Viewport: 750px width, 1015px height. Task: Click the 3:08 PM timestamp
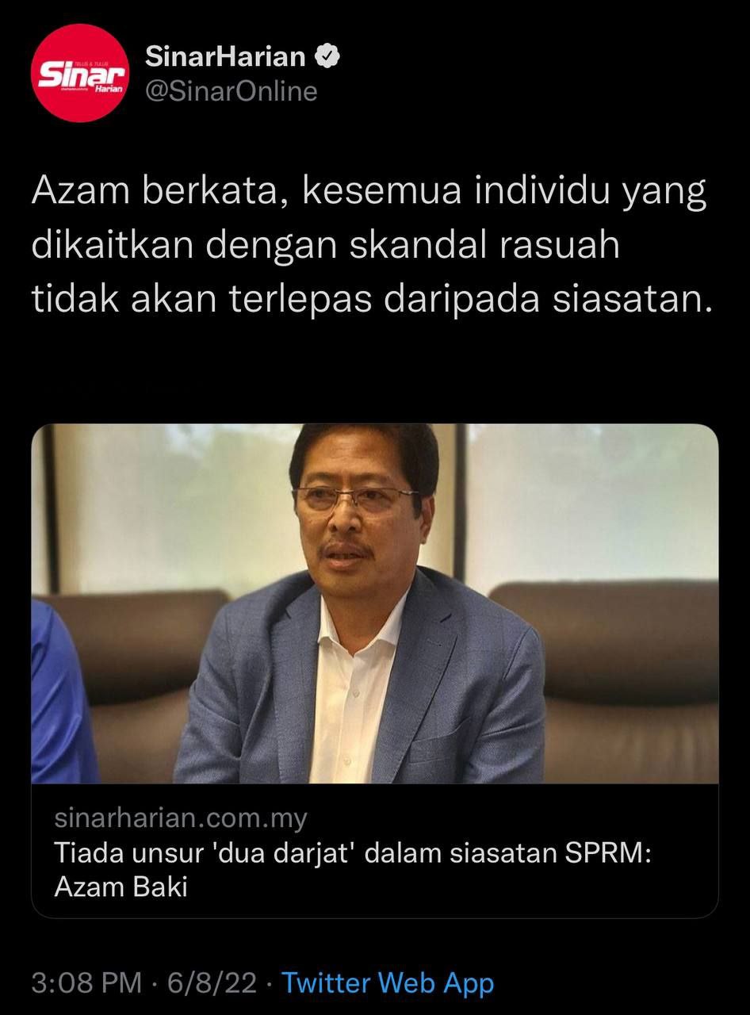point(86,983)
